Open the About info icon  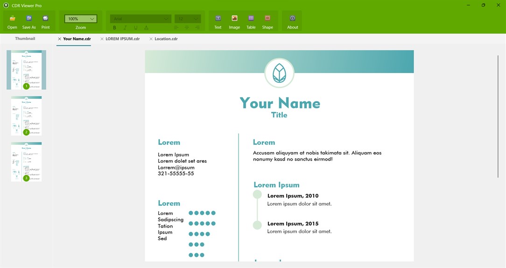click(x=292, y=18)
